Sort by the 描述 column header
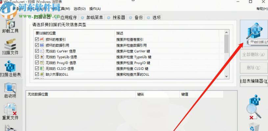Viewport: 268px width, 131px height. [x=167, y=33]
